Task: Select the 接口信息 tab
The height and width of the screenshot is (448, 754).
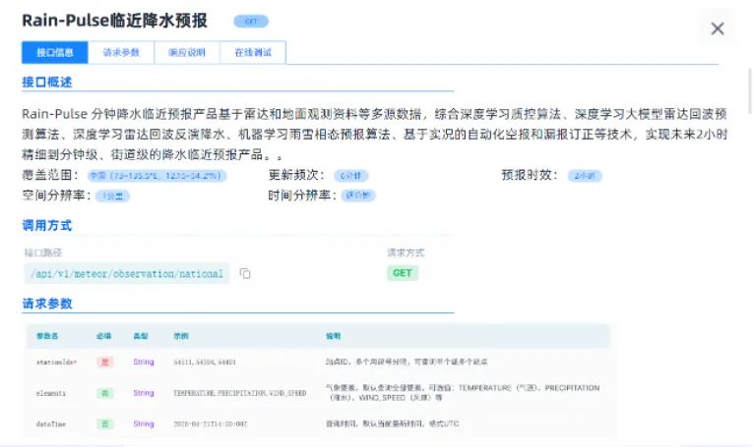Action: [x=55, y=52]
